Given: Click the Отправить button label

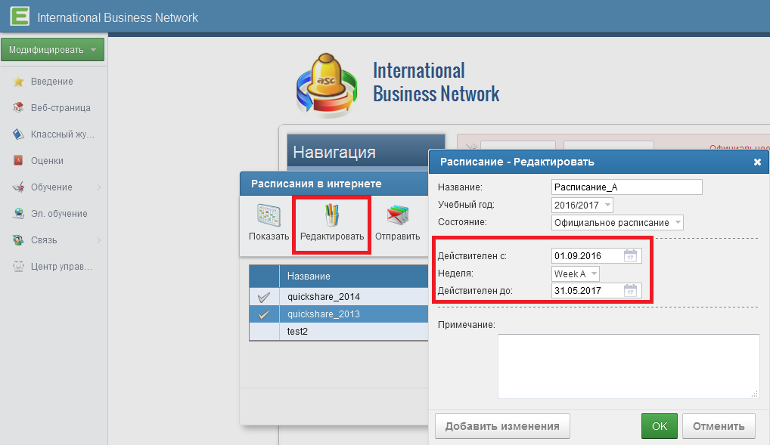Looking at the screenshot, I should coord(397,236).
